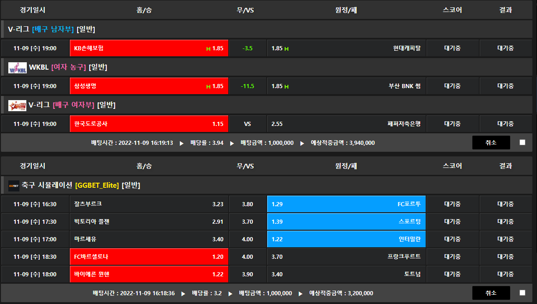The image size is (537, 304).
Task: Select the FC포르투 away win 1.29 cell
Action: pyautogui.click(x=346, y=204)
